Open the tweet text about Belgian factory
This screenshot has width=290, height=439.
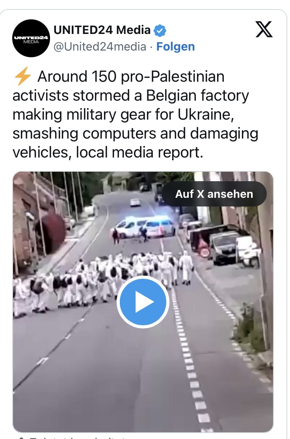[x=135, y=114]
